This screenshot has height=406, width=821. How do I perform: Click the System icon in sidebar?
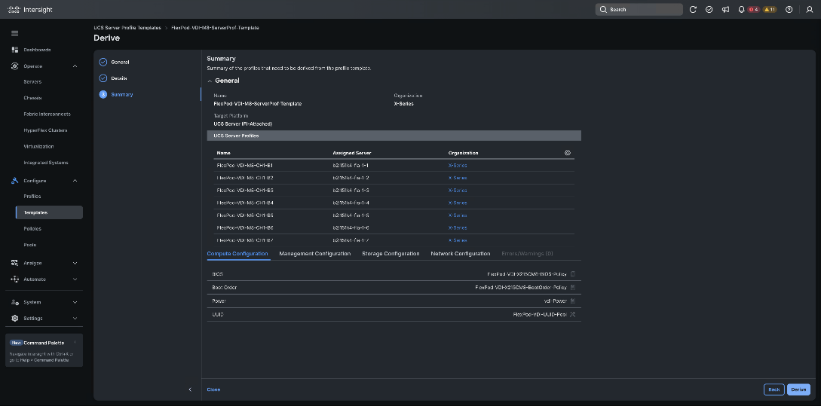tap(14, 302)
